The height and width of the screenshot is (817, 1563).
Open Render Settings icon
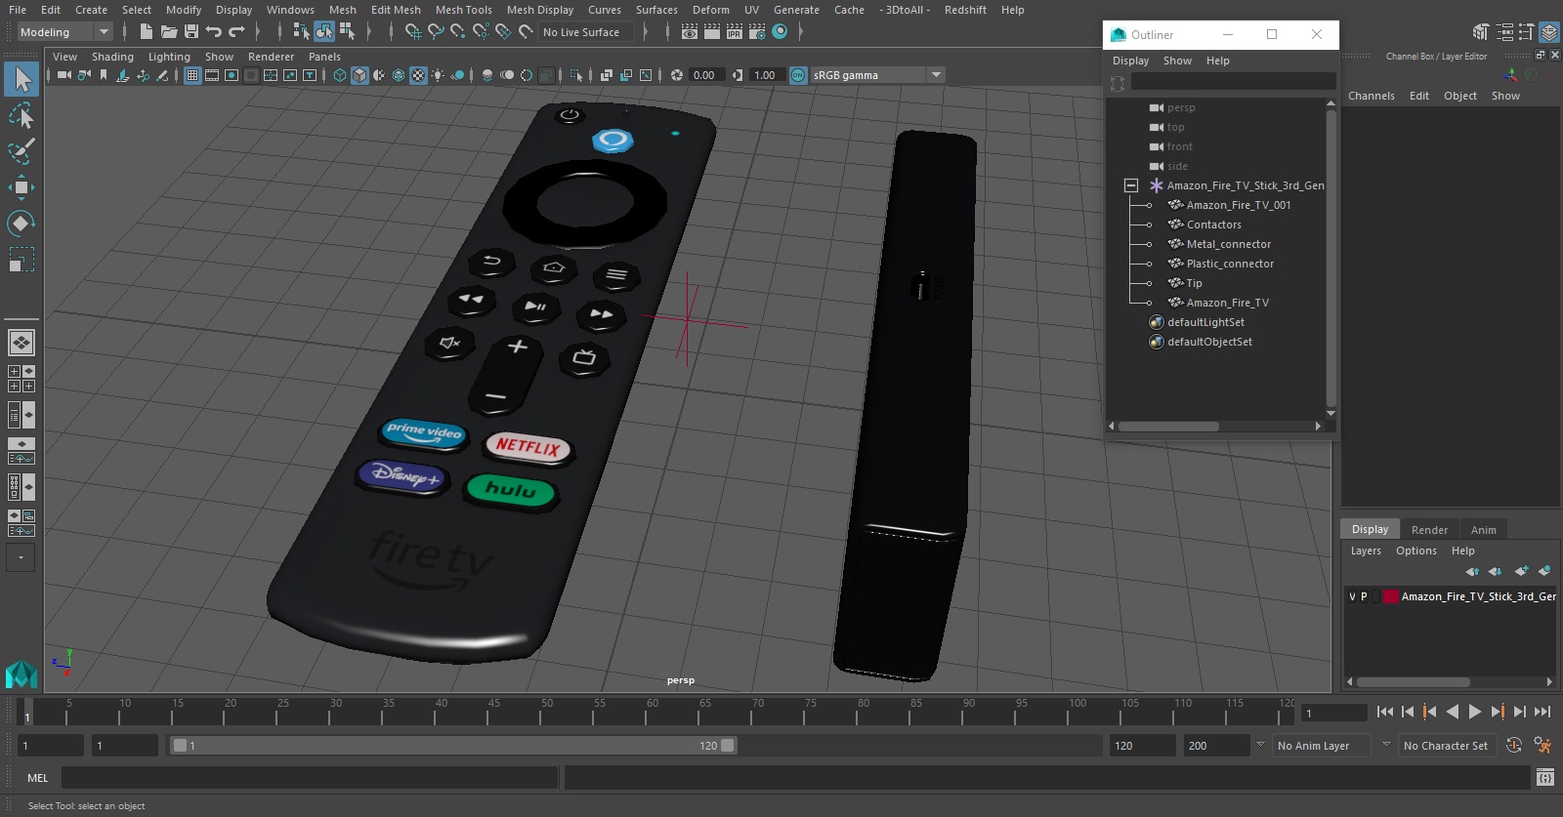click(x=757, y=31)
